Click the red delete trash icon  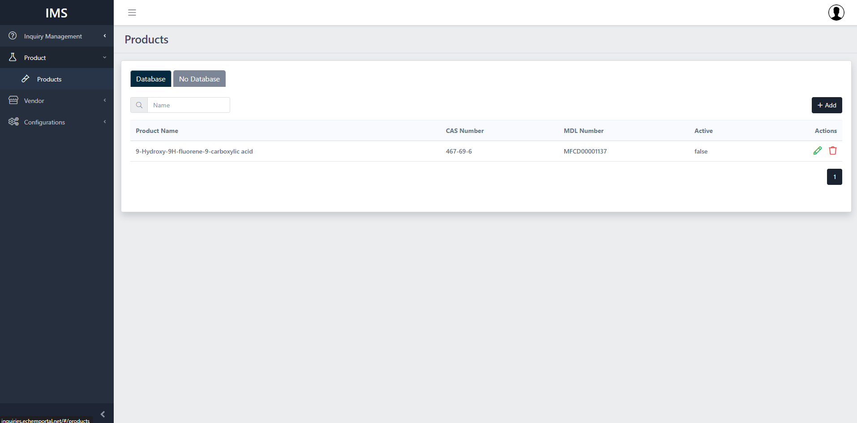click(832, 151)
